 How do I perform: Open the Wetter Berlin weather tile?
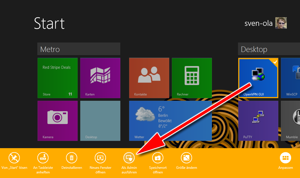point(170,121)
